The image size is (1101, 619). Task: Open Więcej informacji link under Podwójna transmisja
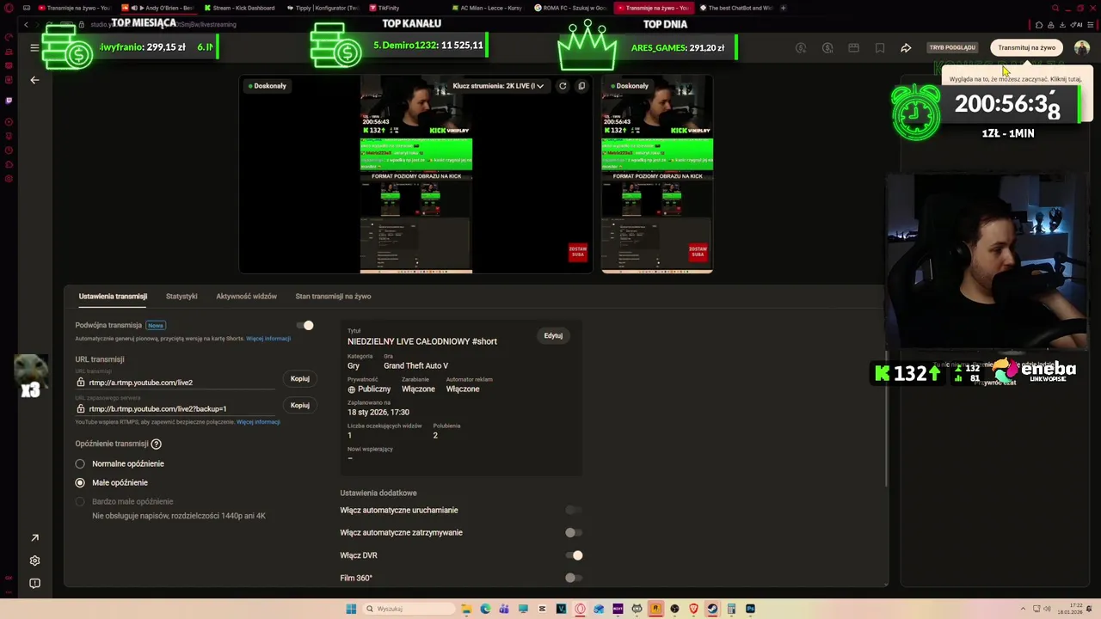(268, 339)
